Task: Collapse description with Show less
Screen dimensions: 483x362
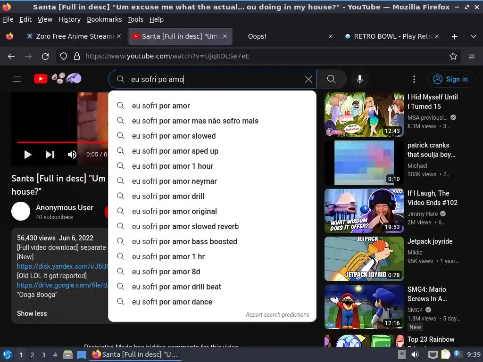Action: (32, 313)
